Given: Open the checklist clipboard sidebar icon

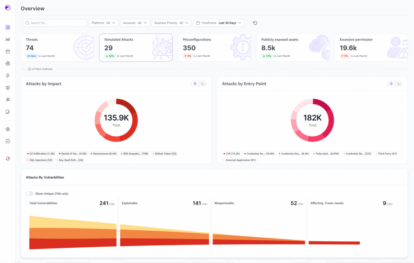Looking at the screenshot, I should point(7,141).
